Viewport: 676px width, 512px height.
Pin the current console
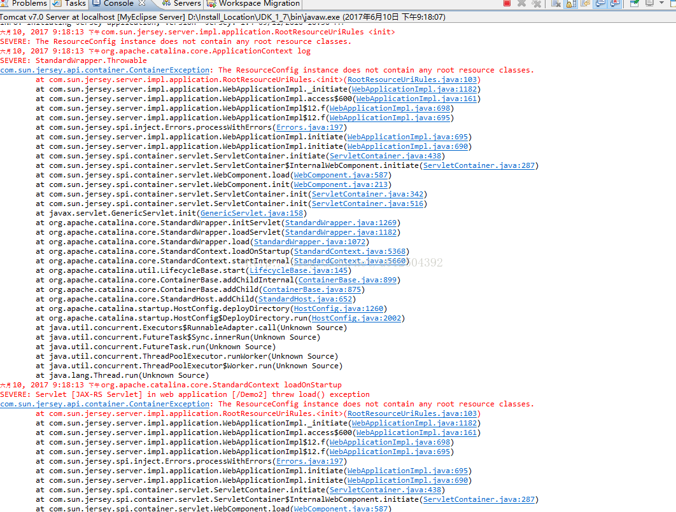pos(634,3)
